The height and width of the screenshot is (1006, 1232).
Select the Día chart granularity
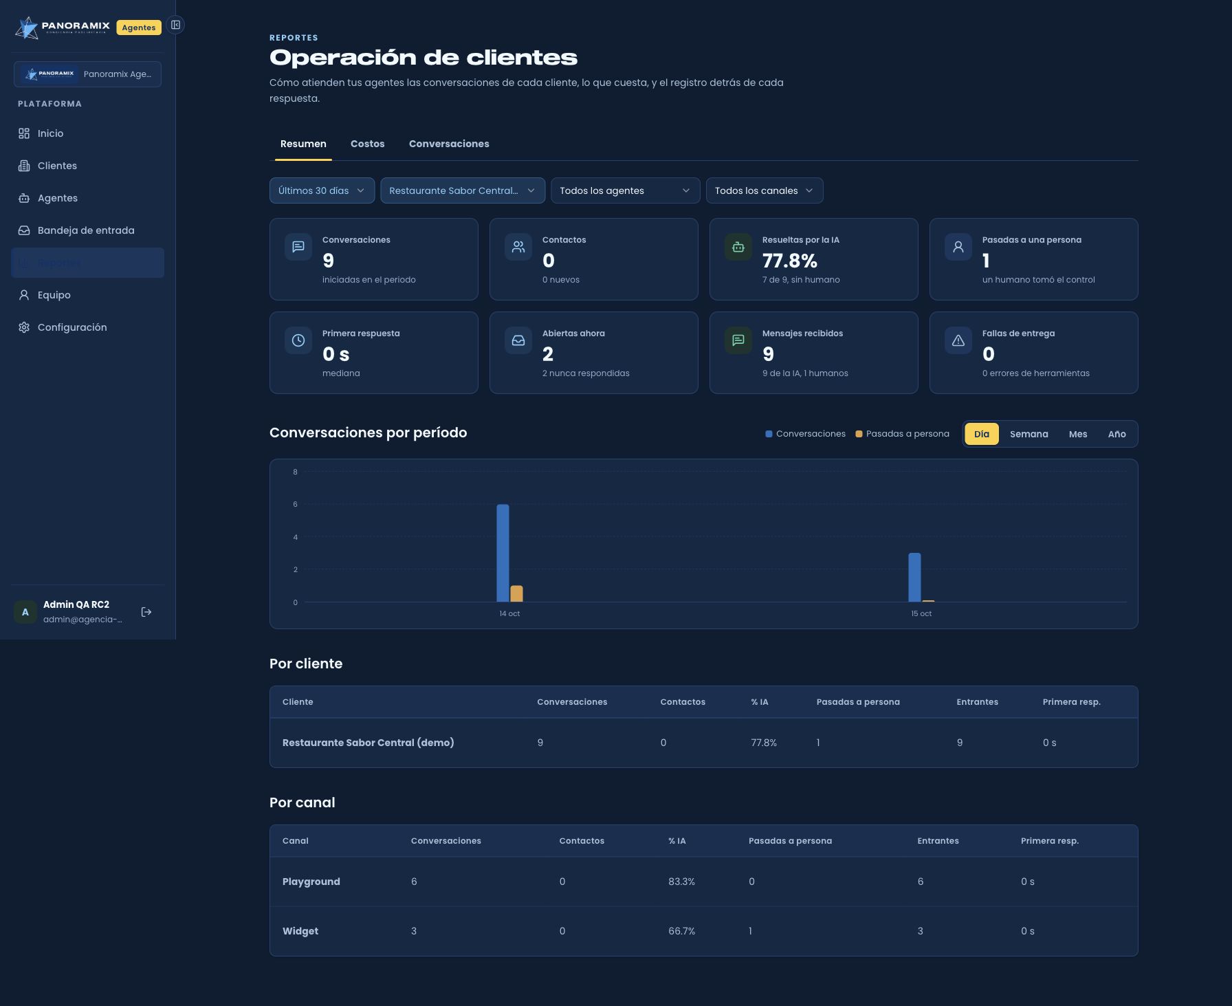[982, 434]
